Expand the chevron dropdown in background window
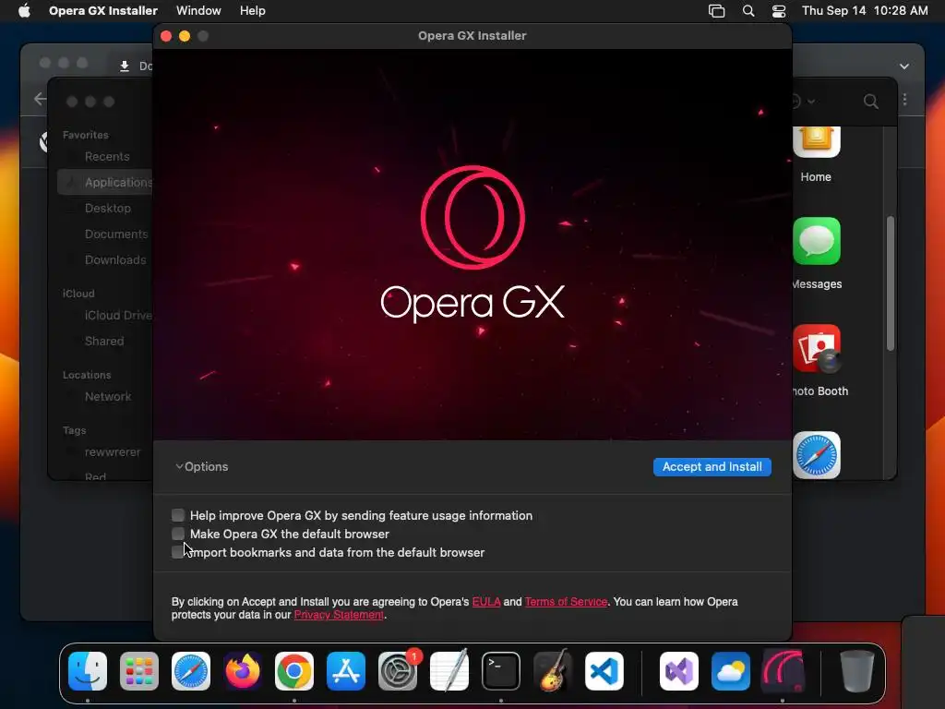Screen dimensions: 945x709 [x=904, y=66]
